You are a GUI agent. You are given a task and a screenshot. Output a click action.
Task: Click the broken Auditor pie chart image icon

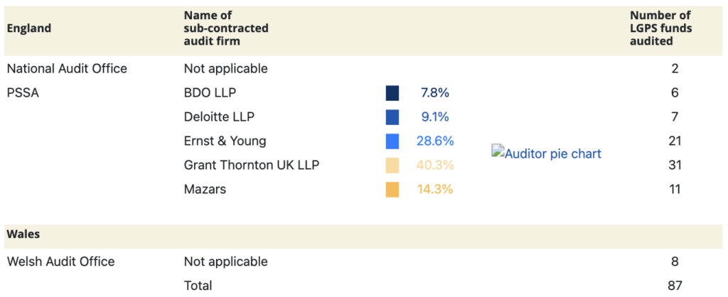pyautogui.click(x=498, y=151)
